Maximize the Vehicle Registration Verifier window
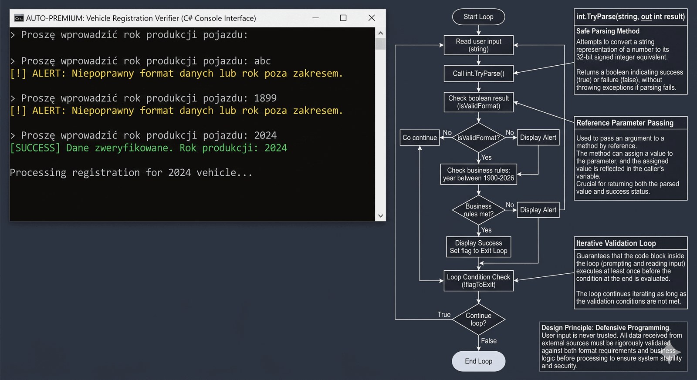 tap(343, 18)
